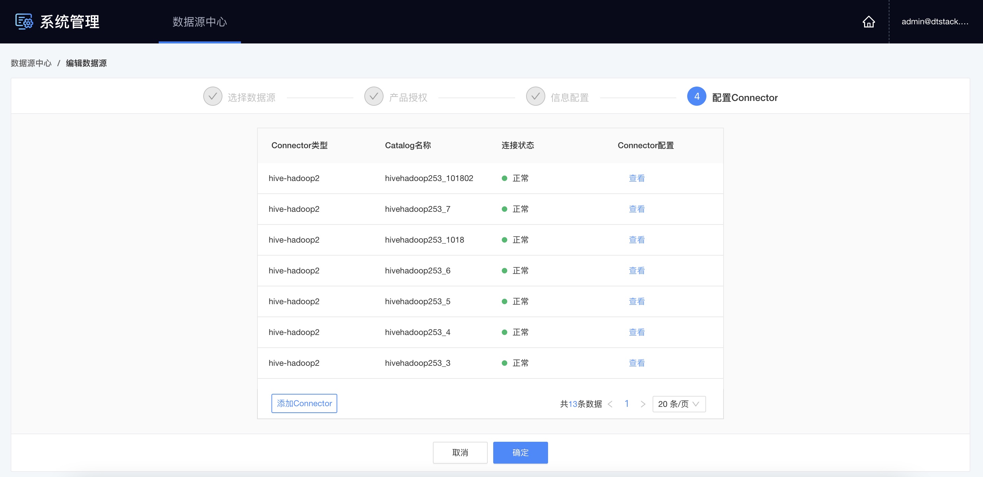The height and width of the screenshot is (477, 983).
Task: Go to next page arrow
Action: pos(643,404)
